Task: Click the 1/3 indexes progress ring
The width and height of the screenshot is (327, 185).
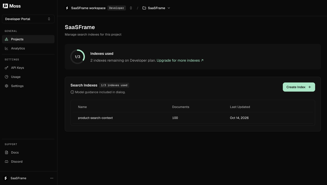Action: [78, 57]
